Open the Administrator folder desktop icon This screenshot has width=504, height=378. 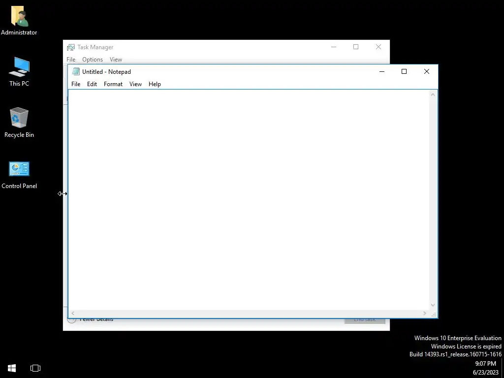click(x=19, y=20)
